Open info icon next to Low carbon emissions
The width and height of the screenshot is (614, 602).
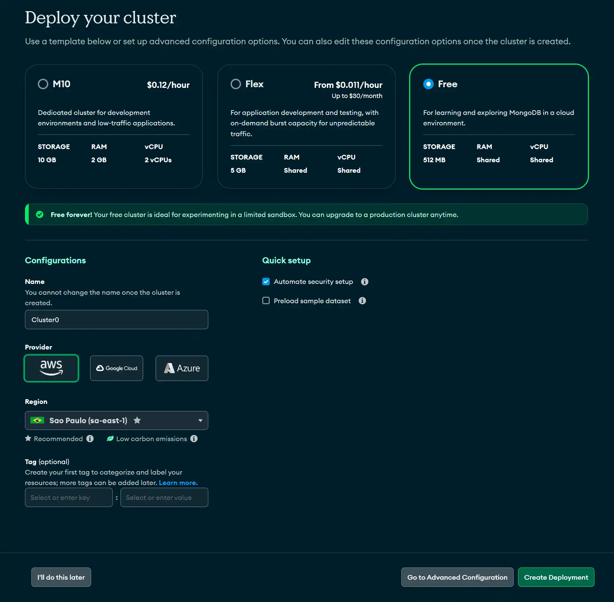[x=194, y=438]
